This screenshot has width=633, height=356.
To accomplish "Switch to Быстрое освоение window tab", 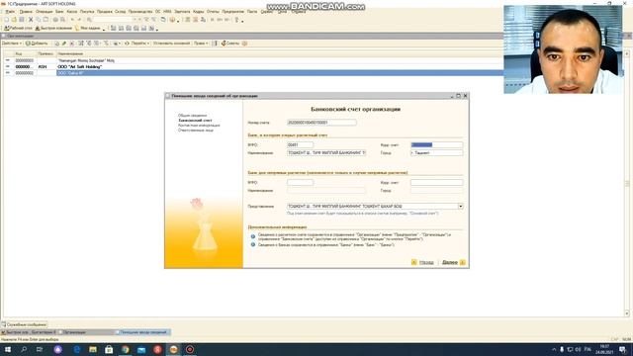I will tap(29, 332).
